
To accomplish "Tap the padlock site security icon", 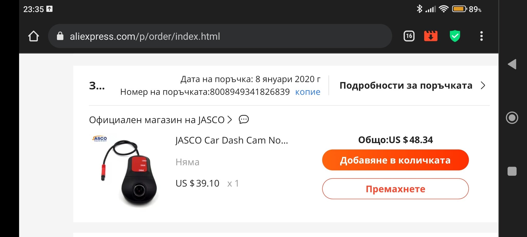I will (x=60, y=36).
